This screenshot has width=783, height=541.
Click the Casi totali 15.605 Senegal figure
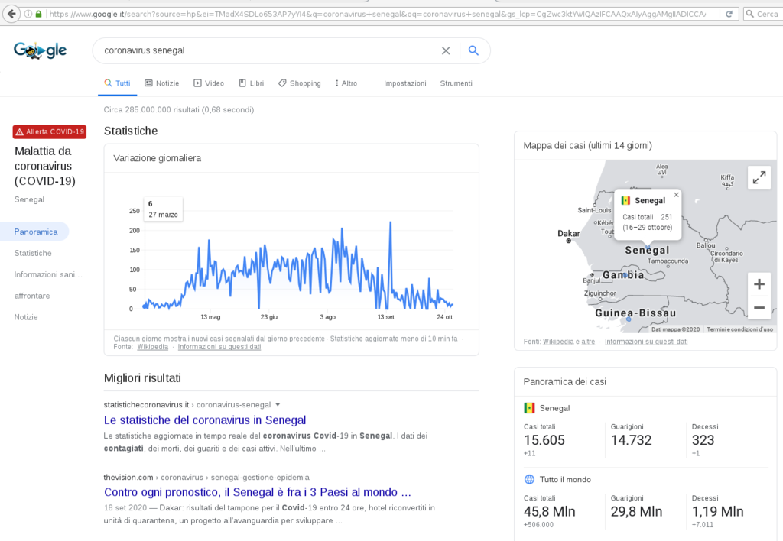(544, 440)
